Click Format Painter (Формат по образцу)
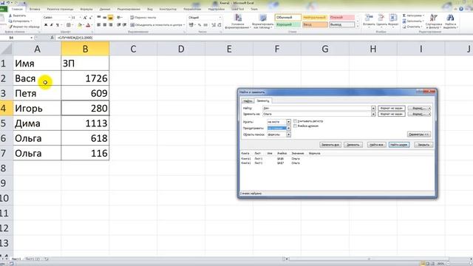473x266 pixels. pos(24,27)
